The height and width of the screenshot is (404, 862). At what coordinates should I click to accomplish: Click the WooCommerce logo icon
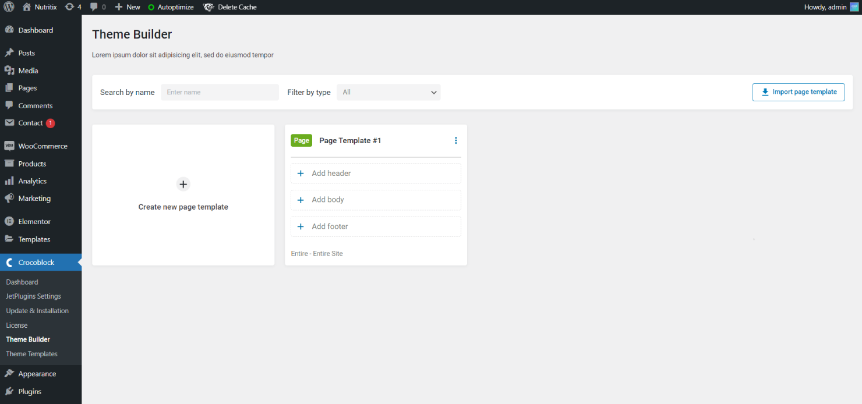9,146
